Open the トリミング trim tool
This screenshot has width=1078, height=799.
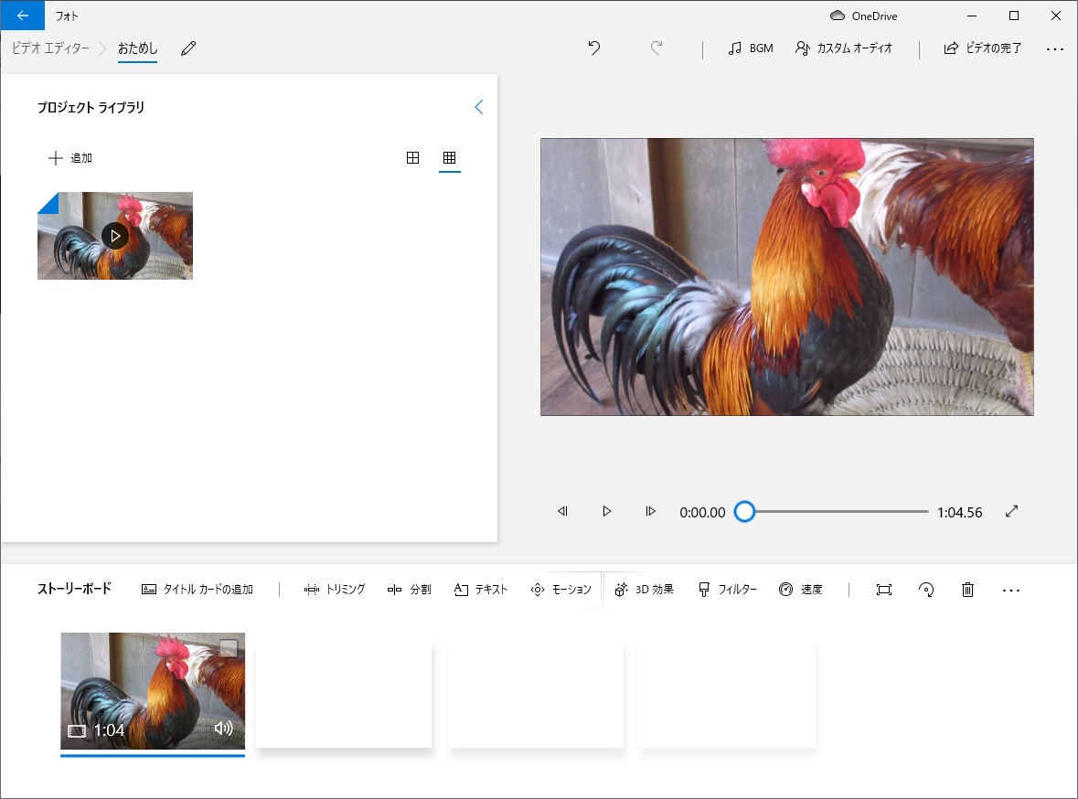pos(334,590)
